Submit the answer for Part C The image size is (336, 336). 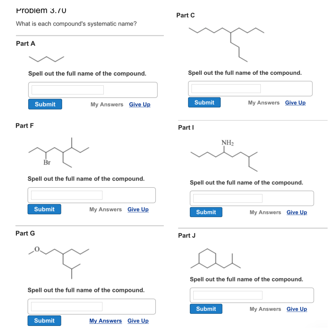click(204, 102)
